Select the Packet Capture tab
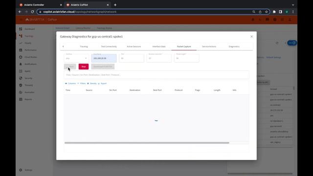Viewport: 313px width, 176px height. (184, 46)
